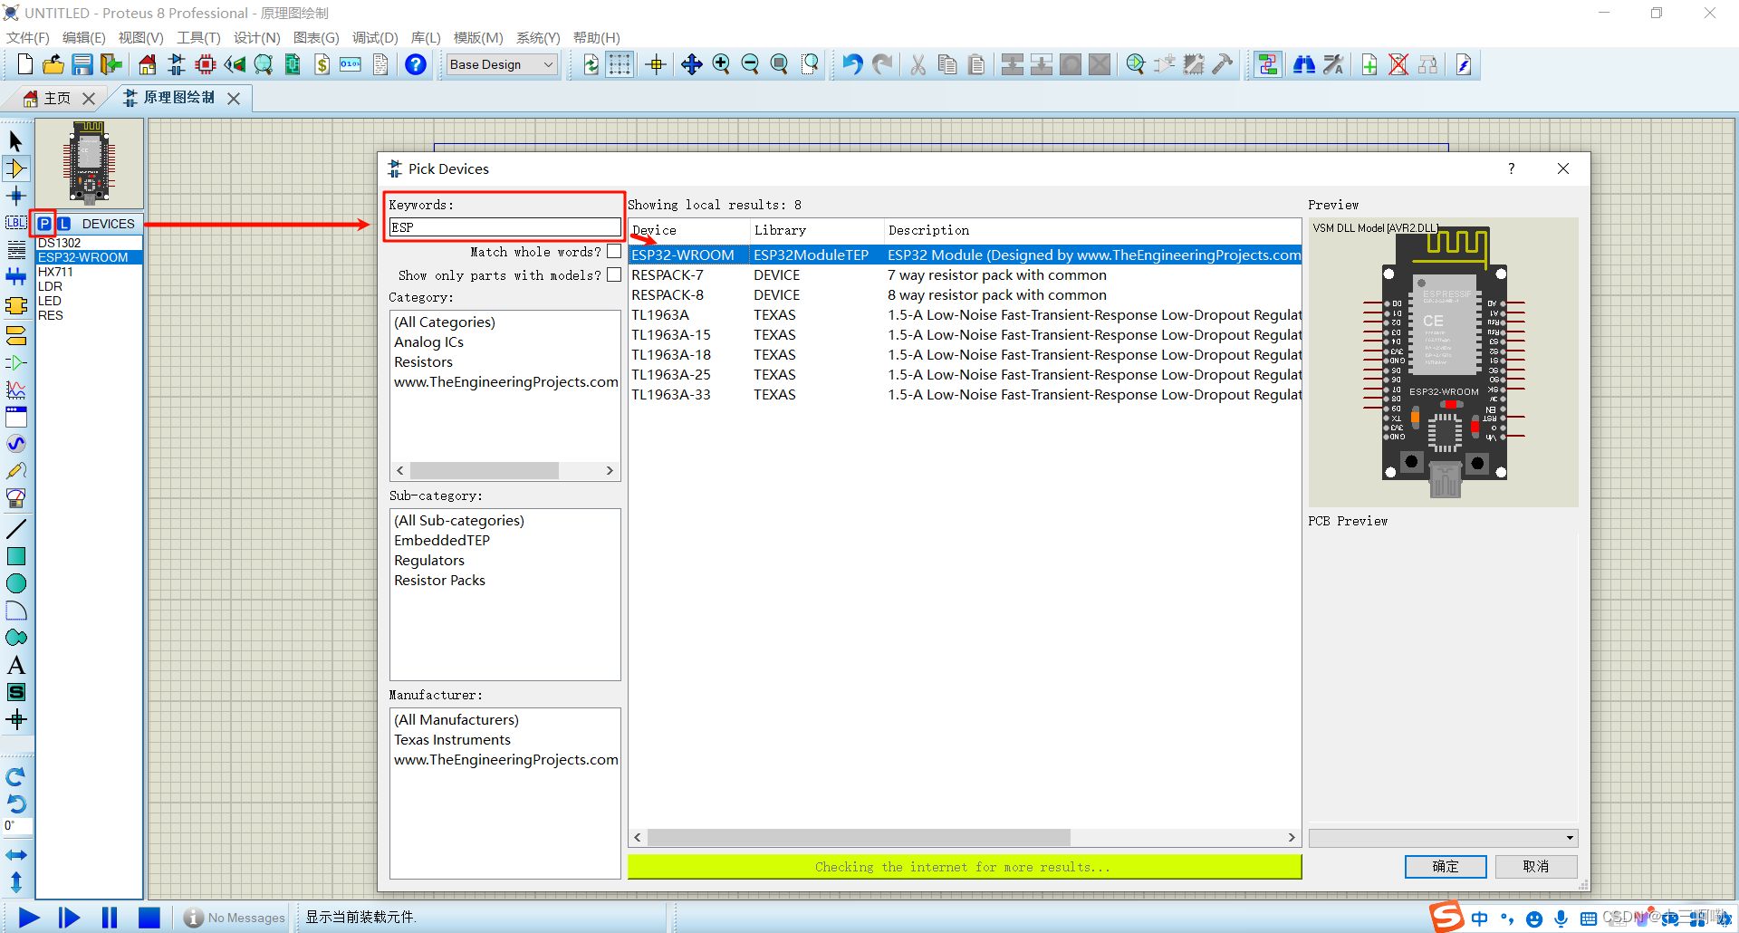Screen dimensions: 1739x933
Task: Open the 工具(T) menu
Action: [x=198, y=37]
